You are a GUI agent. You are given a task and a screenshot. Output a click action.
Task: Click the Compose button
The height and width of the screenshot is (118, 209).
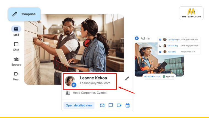coord(24,14)
